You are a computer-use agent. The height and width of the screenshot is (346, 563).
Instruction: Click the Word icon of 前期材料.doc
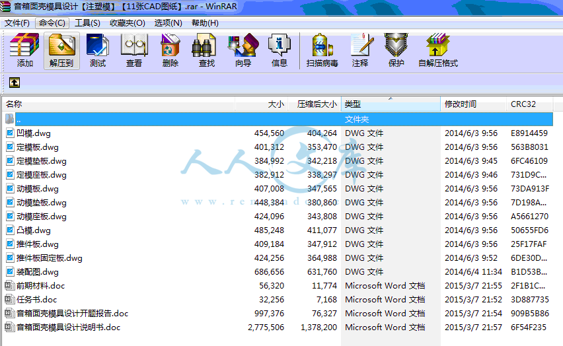click(10, 286)
